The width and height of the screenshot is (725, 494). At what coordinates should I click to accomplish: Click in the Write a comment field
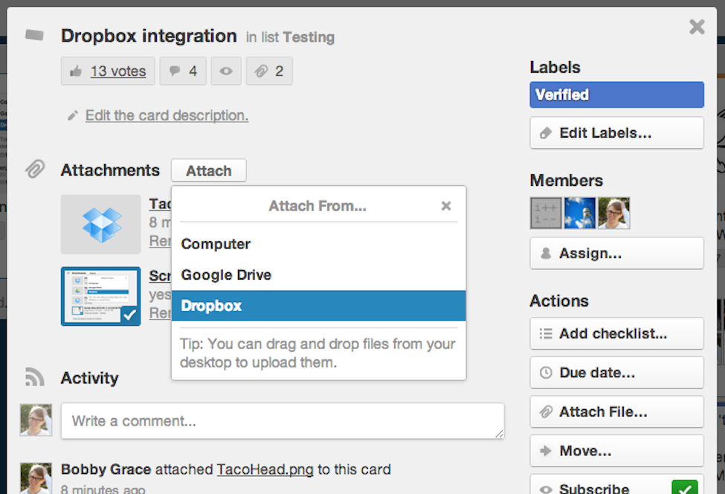[283, 421]
